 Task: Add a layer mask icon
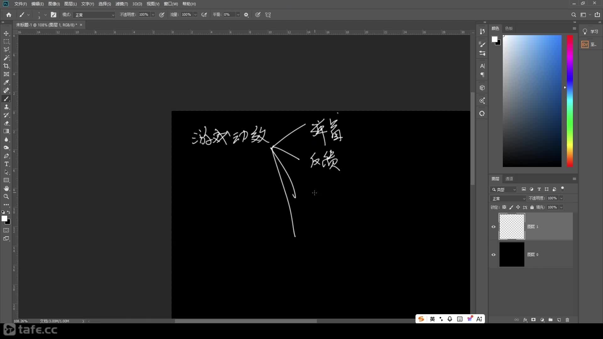point(533,320)
